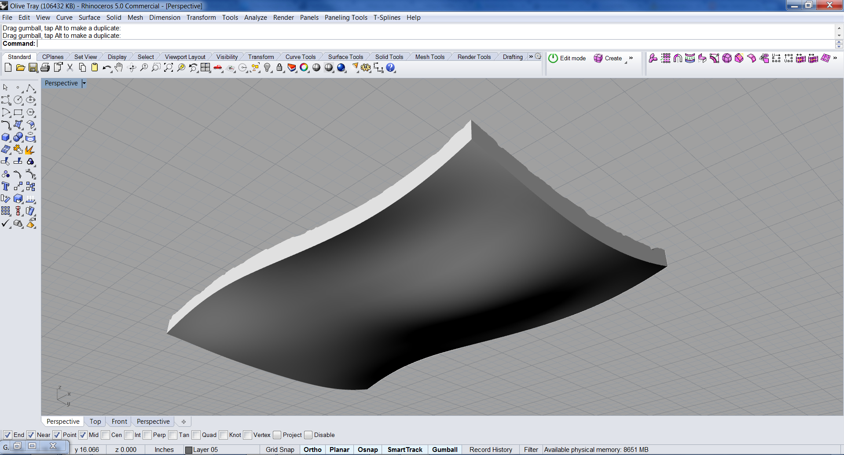This screenshot has width=844, height=455.
Task: Switch to the Front viewport tab
Action: [x=119, y=422]
